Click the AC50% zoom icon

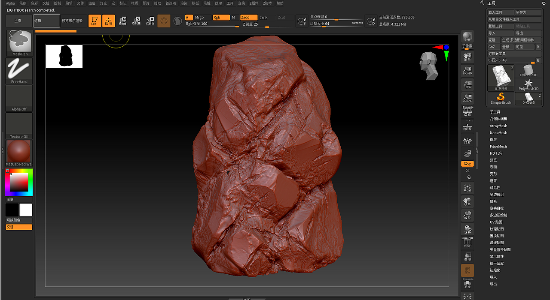(467, 98)
